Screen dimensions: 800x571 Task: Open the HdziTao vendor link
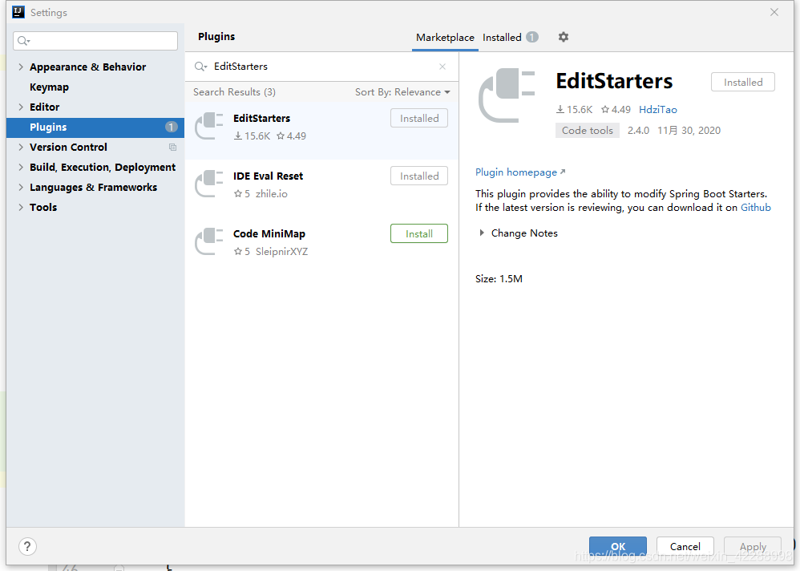click(x=657, y=109)
